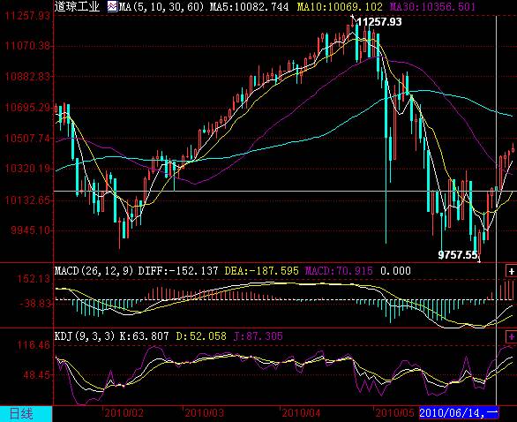Click the DEA:-187.595 value label
517x422 pixels.
(261, 271)
